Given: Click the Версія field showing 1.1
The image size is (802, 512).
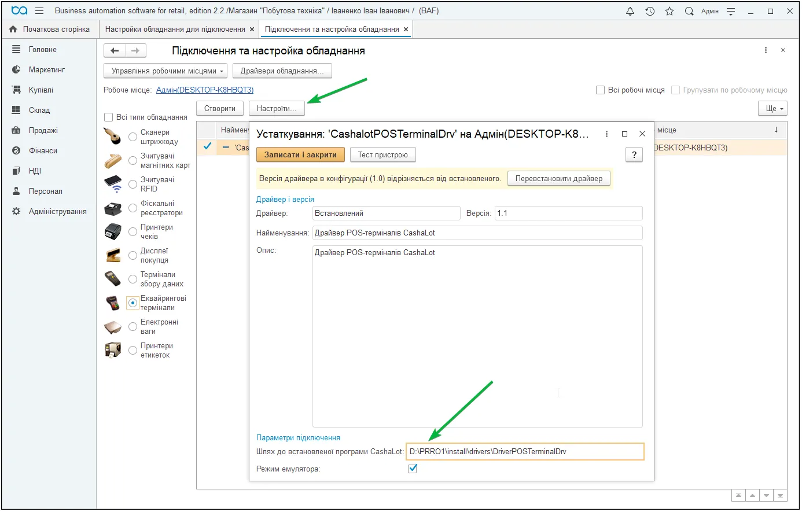Looking at the screenshot, I should [569, 213].
